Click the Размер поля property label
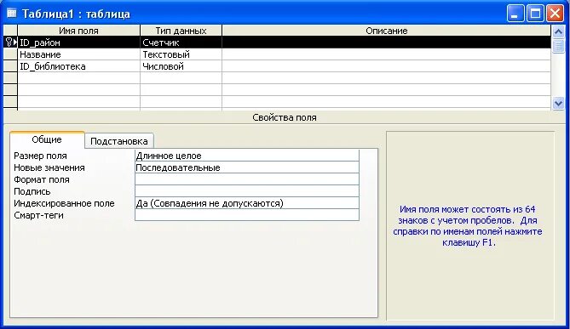570x329 pixels. tap(40, 156)
